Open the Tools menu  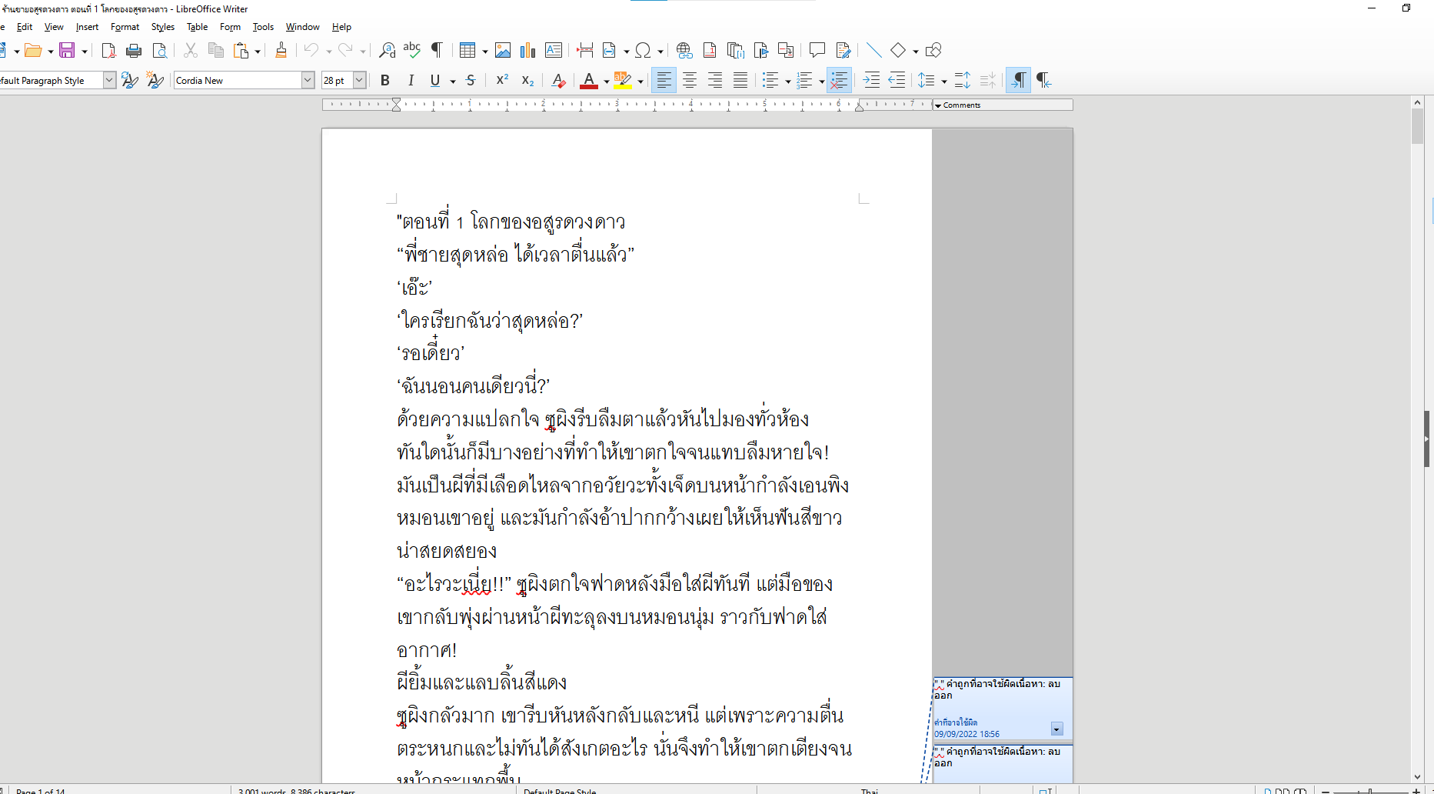[263, 27]
